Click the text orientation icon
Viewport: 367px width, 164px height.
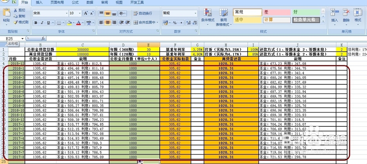tap(121, 13)
